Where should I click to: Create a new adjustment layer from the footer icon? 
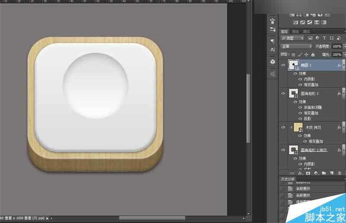click(x=316, y=173)
